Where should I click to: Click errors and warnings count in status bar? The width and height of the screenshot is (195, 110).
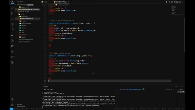pos(17,109)
